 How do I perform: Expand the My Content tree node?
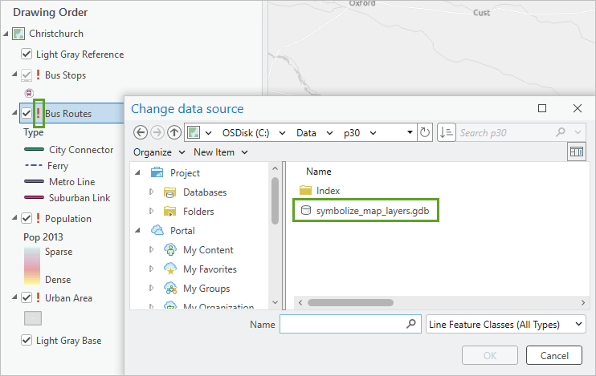pos(151,249)
